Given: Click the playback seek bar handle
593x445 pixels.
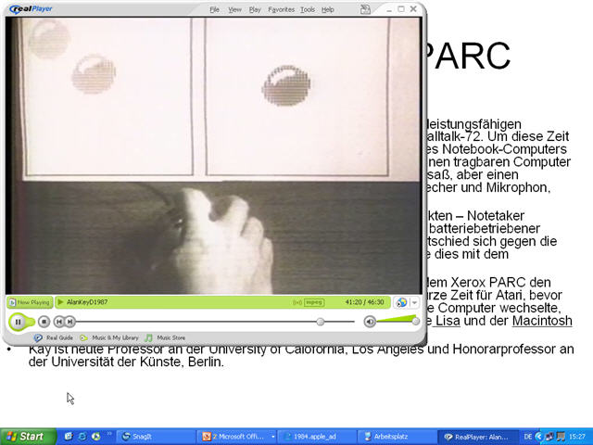Looking at the screenshot, I should coord(321,322).
